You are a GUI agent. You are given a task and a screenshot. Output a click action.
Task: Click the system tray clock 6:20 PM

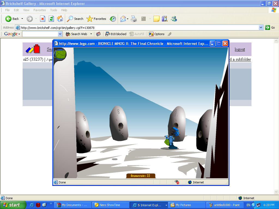(x=269, y=205)
